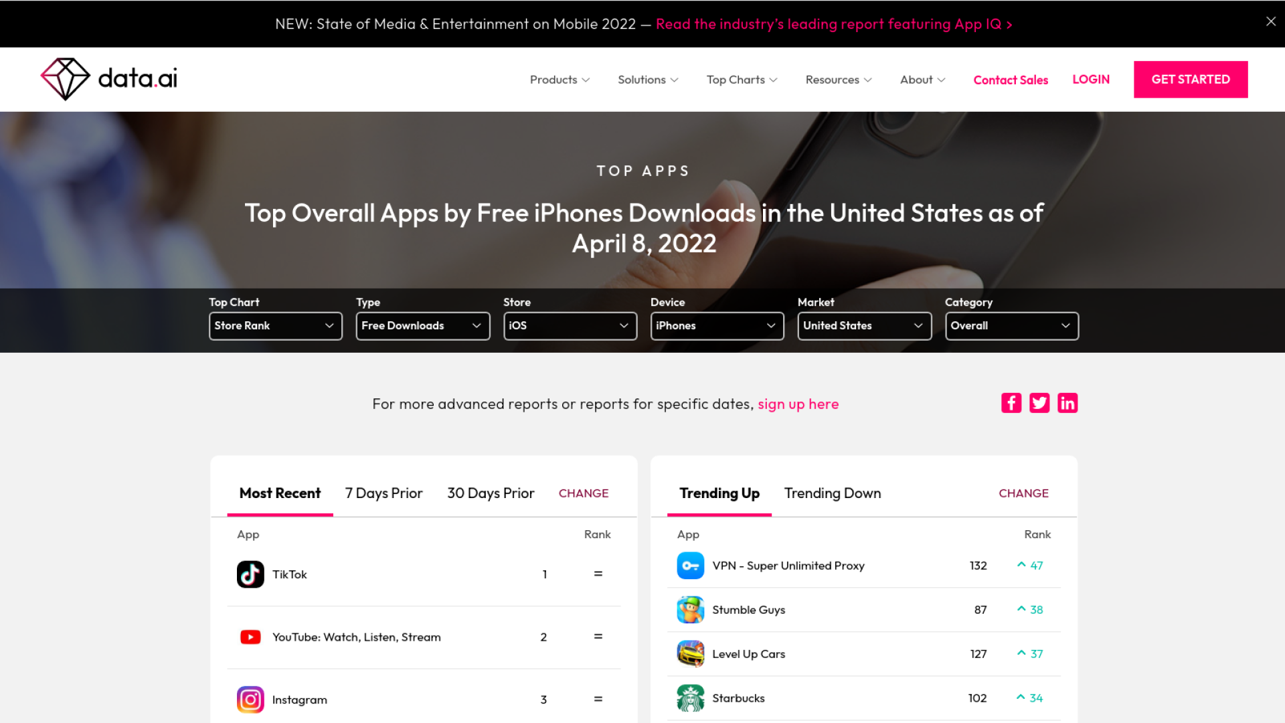The image size is (1285, 723).
Task: Click the Stumble Guys app icon
Action: tap(690, 610)
